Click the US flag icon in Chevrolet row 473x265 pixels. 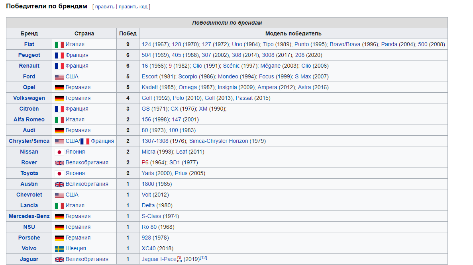click(59, 195)
